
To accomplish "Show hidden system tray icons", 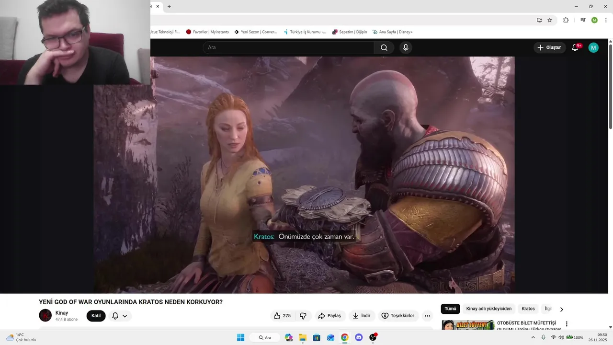I will pos(533,337).
